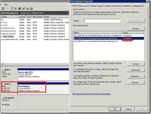This screenshot has height=114, width=151.
Task: Click the drive icon of System Reserved volume
Action: click(2, 39)
